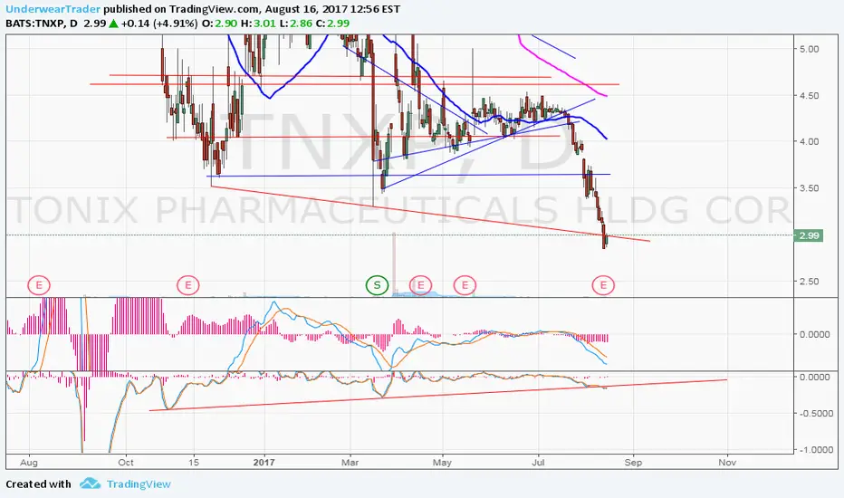Click the 'May' time axis label

(x=443, y=462)
